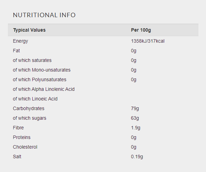Click the Fibre row label
The width and height of the screenshot is (206, 172).
pyautogui.click(x=18, y=128)
